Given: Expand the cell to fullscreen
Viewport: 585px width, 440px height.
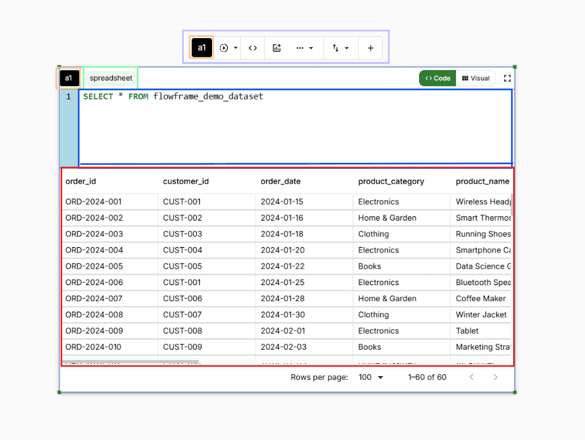Looking at the screenshot, I should 507,78.
